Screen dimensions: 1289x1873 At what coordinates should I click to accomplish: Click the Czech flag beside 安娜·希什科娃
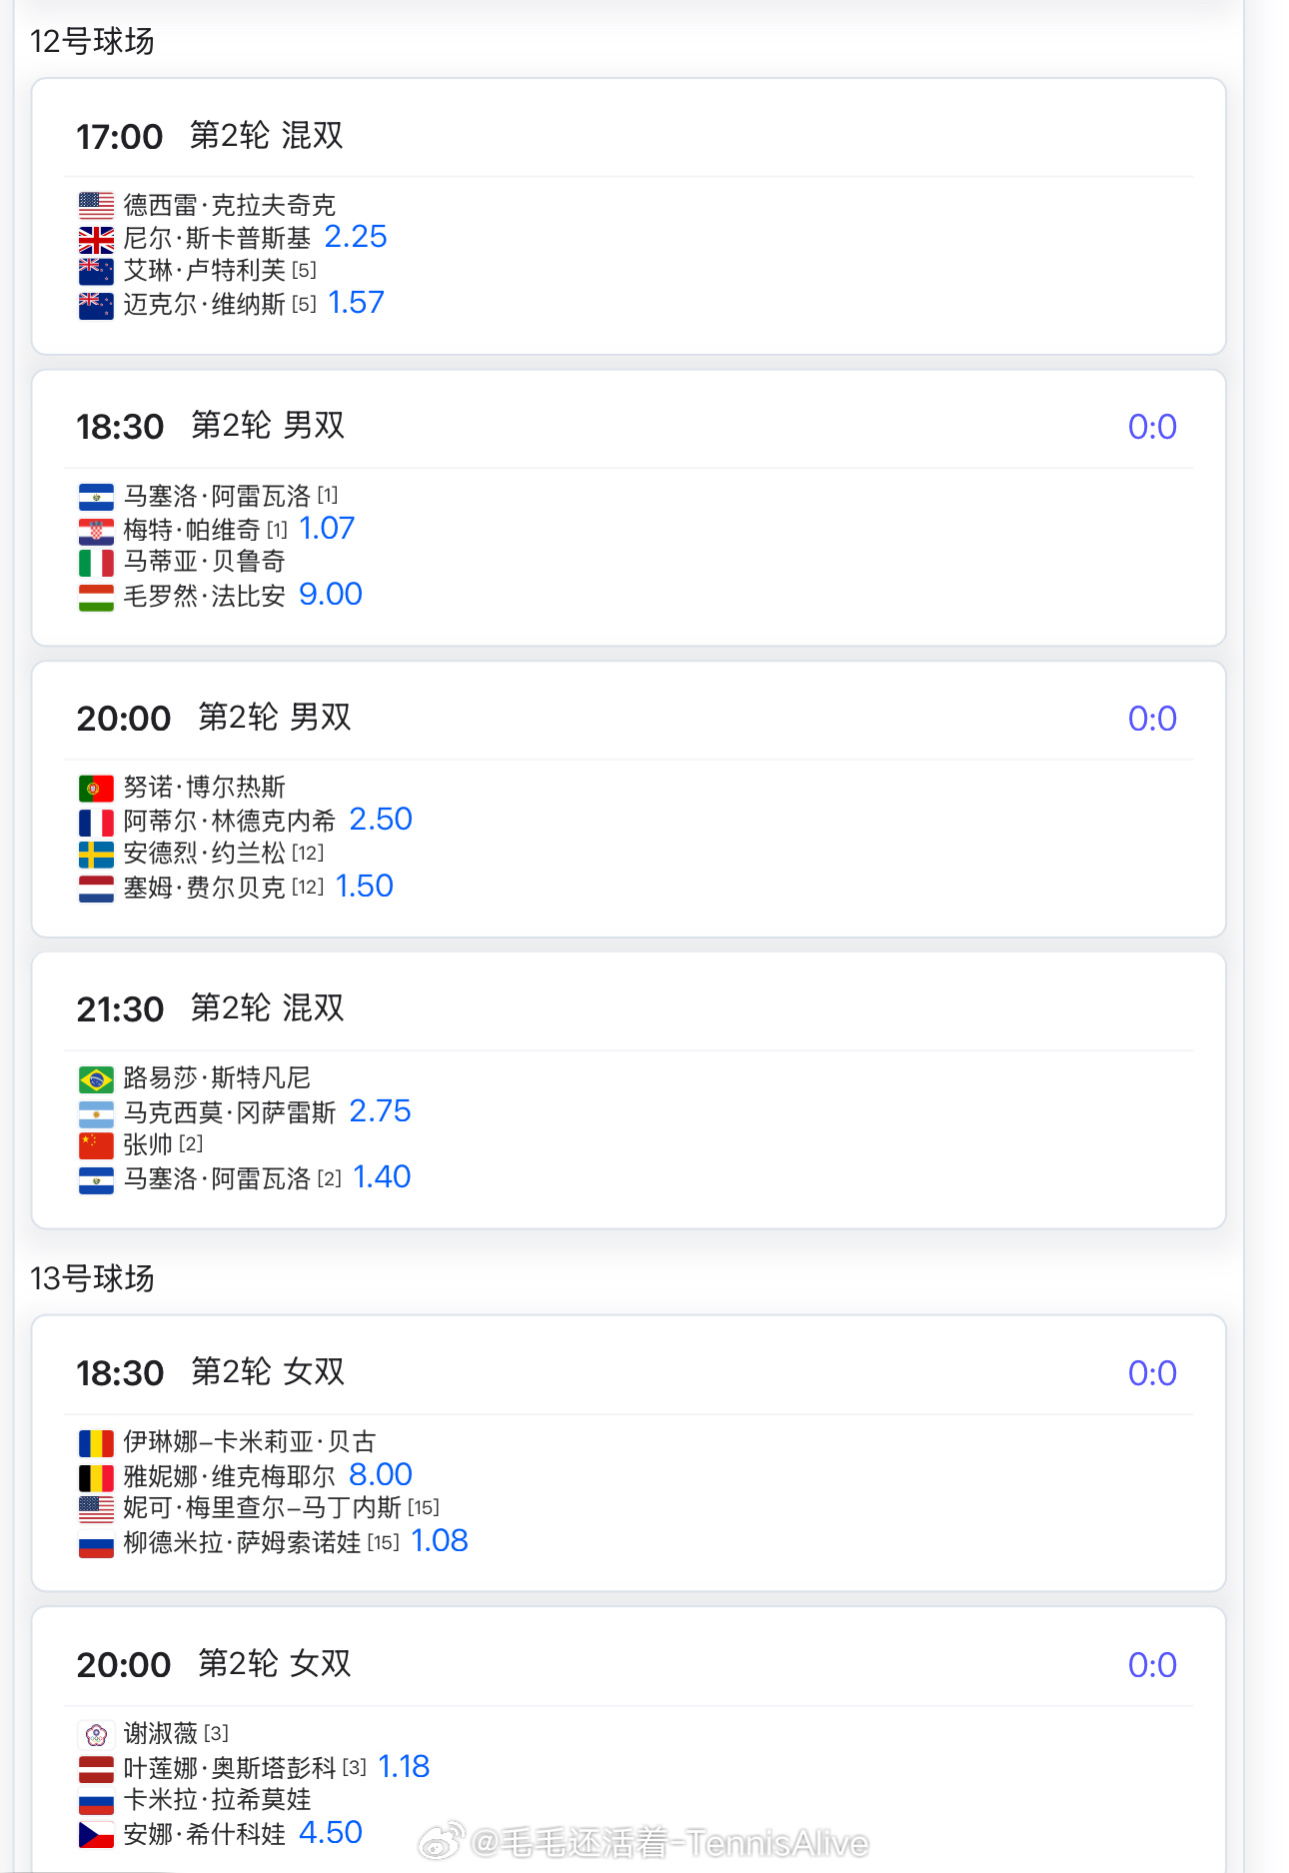pos(96,1835)
